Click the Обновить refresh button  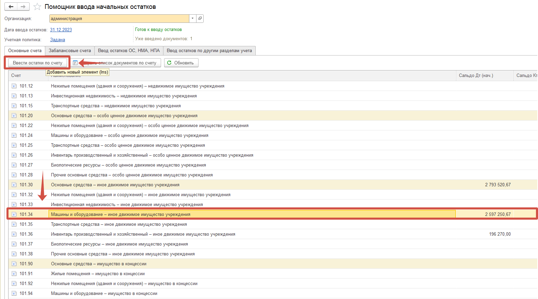pos(181,63)
